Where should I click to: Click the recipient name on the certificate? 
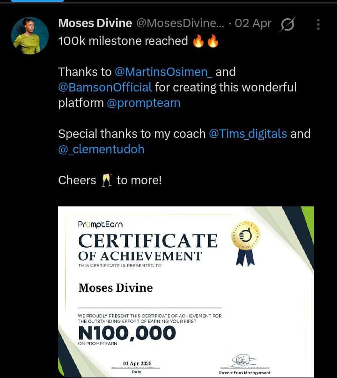coord(116,287)
